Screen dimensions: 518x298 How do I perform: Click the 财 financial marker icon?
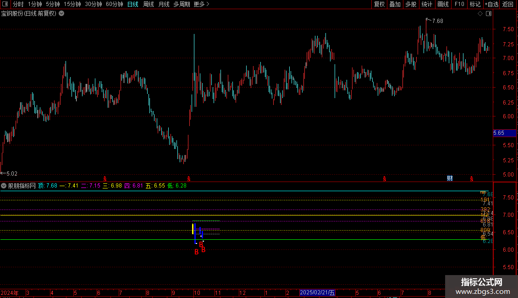point(450,178)
